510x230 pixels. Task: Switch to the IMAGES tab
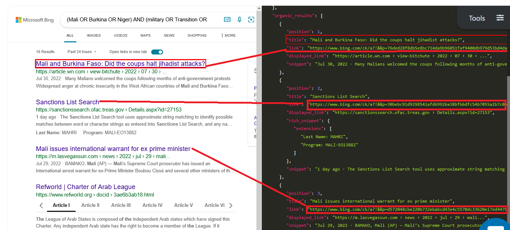click(x=93, y=35)
